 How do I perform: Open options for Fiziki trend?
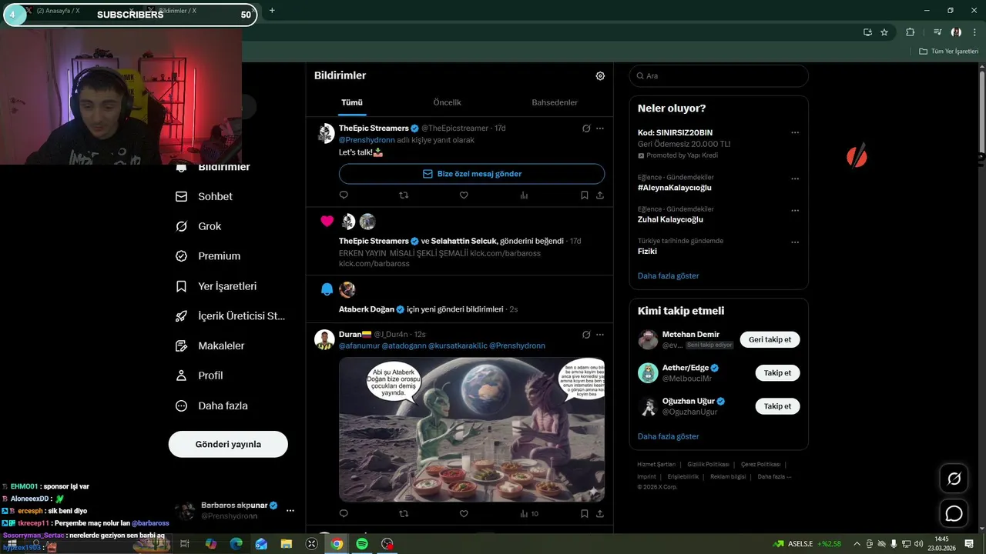[x=795, y=242]
